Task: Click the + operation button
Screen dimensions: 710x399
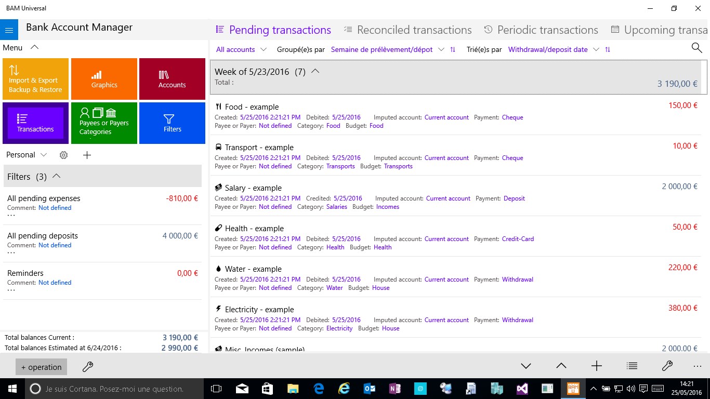Action: point(41,367)
